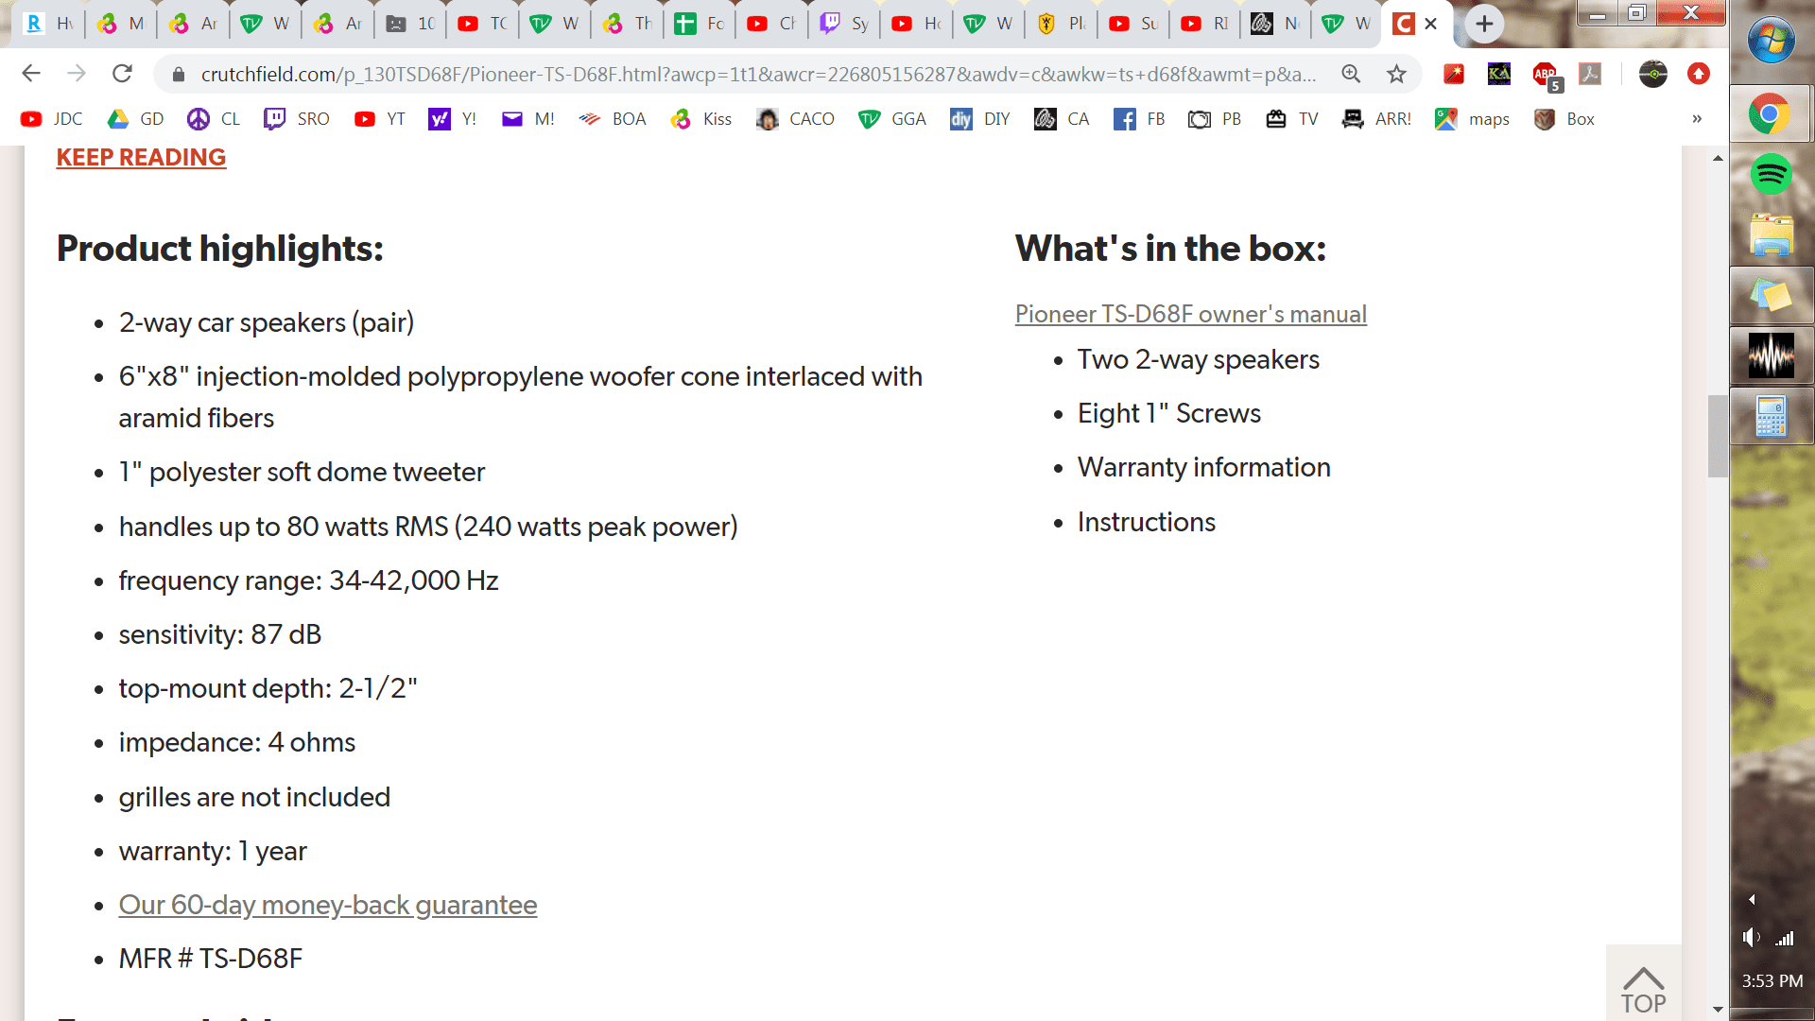The height and width of the screenshot is (1021, 1815).
Task: Open Sticky Notes from the taskbar
Action: 1771,296
